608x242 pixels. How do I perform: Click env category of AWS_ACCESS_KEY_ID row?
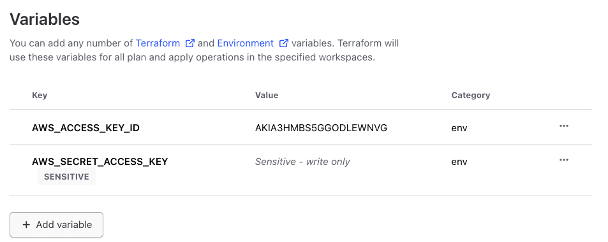(x=459, y=128)
